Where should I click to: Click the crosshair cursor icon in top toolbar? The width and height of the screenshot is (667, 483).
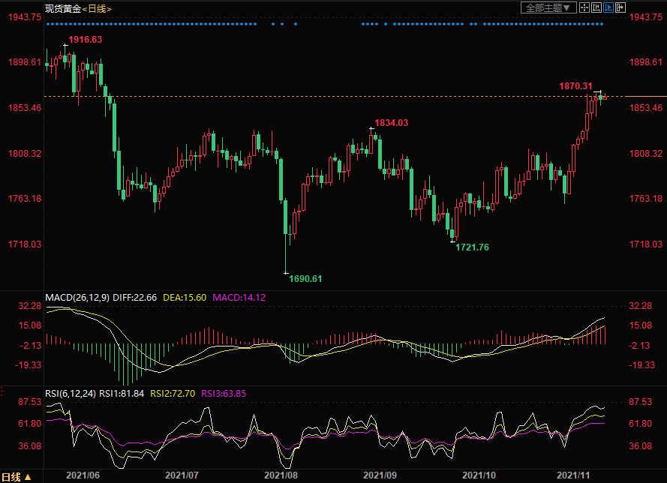point(584,7)
